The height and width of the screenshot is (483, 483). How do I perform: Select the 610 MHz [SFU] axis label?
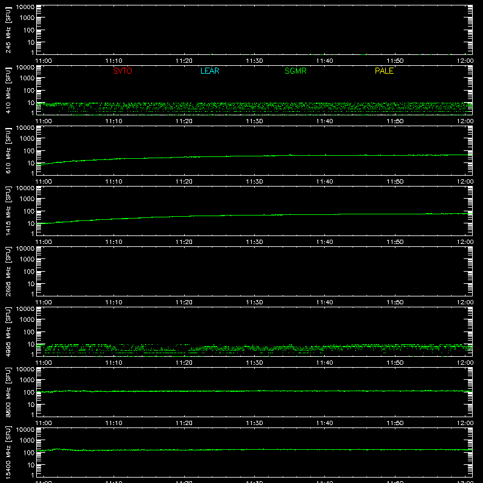8,150
